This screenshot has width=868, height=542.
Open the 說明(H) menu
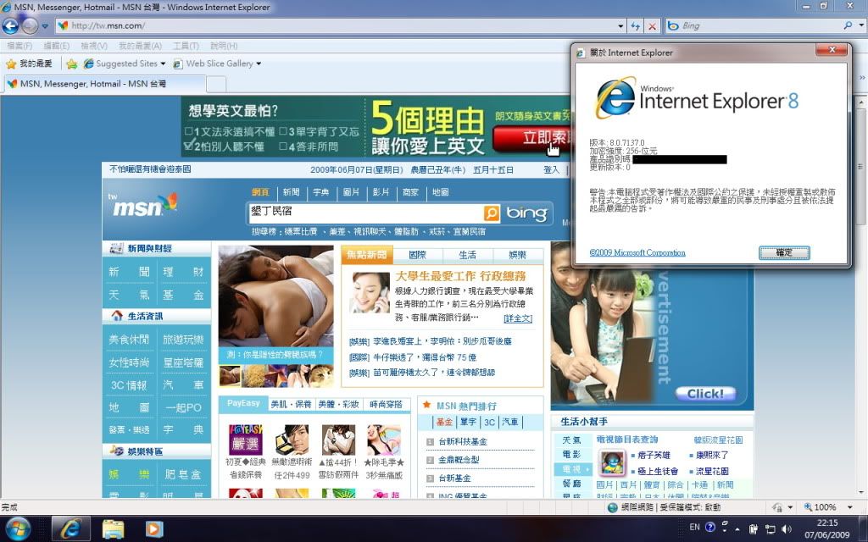(224, 46)
